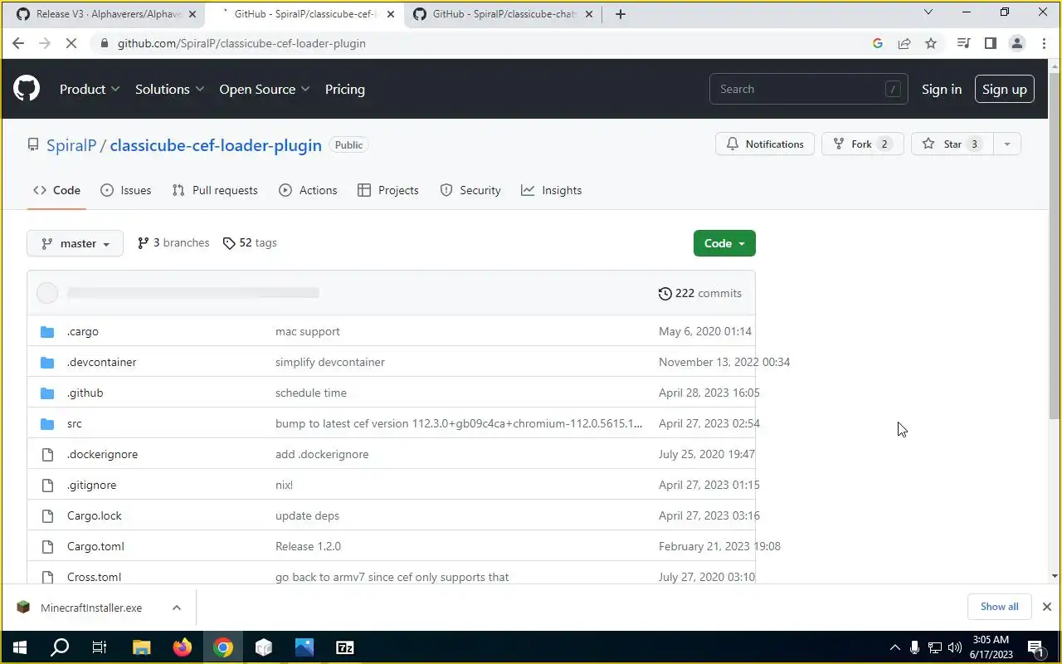The height and width of the screenshot is (664, 1062).
Task: Close the downloads bar
Action: point(1047,607)
